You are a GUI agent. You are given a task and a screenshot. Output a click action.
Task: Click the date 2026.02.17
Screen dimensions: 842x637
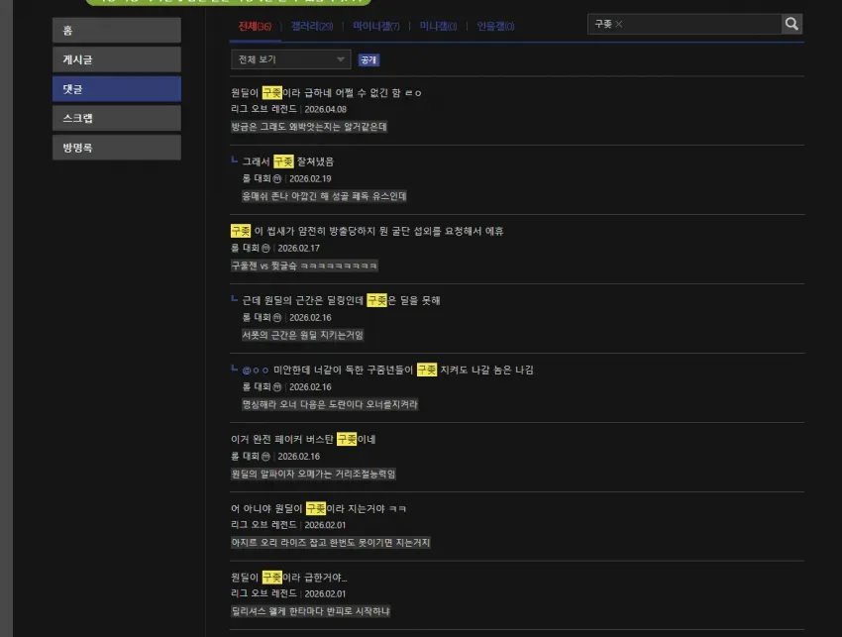(x=298, y=248)
